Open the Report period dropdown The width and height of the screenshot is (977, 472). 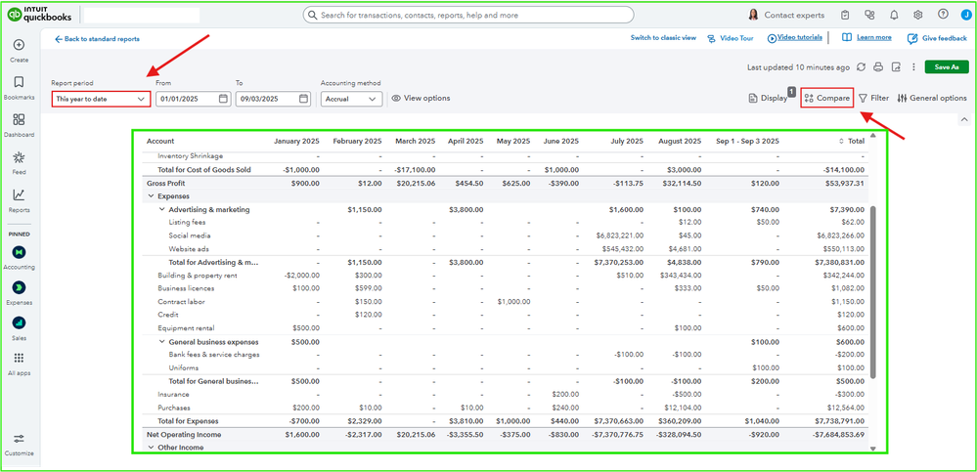click(101, 99)
